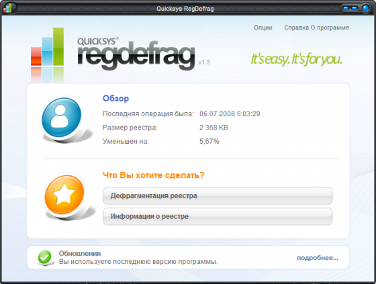This screenshot has height=284, width=376.
Task: Click the label Уменьшен на:
Action: (x=126, y=141)
